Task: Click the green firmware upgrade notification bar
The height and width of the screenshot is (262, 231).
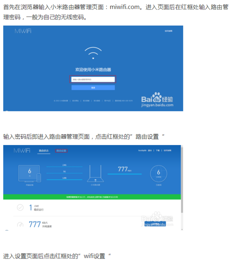Action: pyautogui.click(x=92, y=197)
